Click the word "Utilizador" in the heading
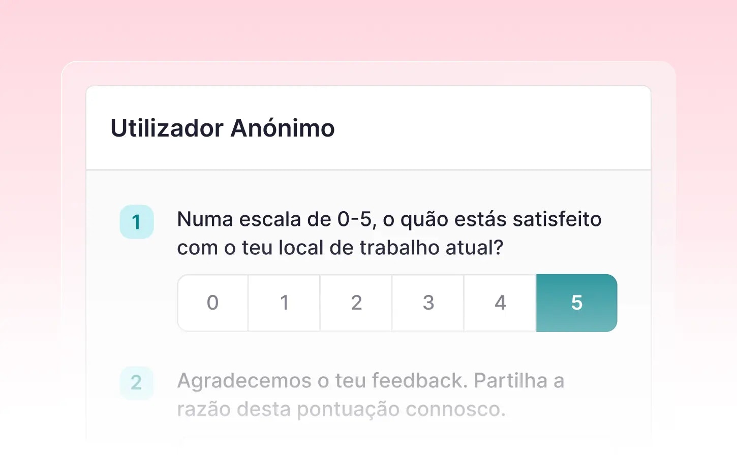 click(167, 128)
